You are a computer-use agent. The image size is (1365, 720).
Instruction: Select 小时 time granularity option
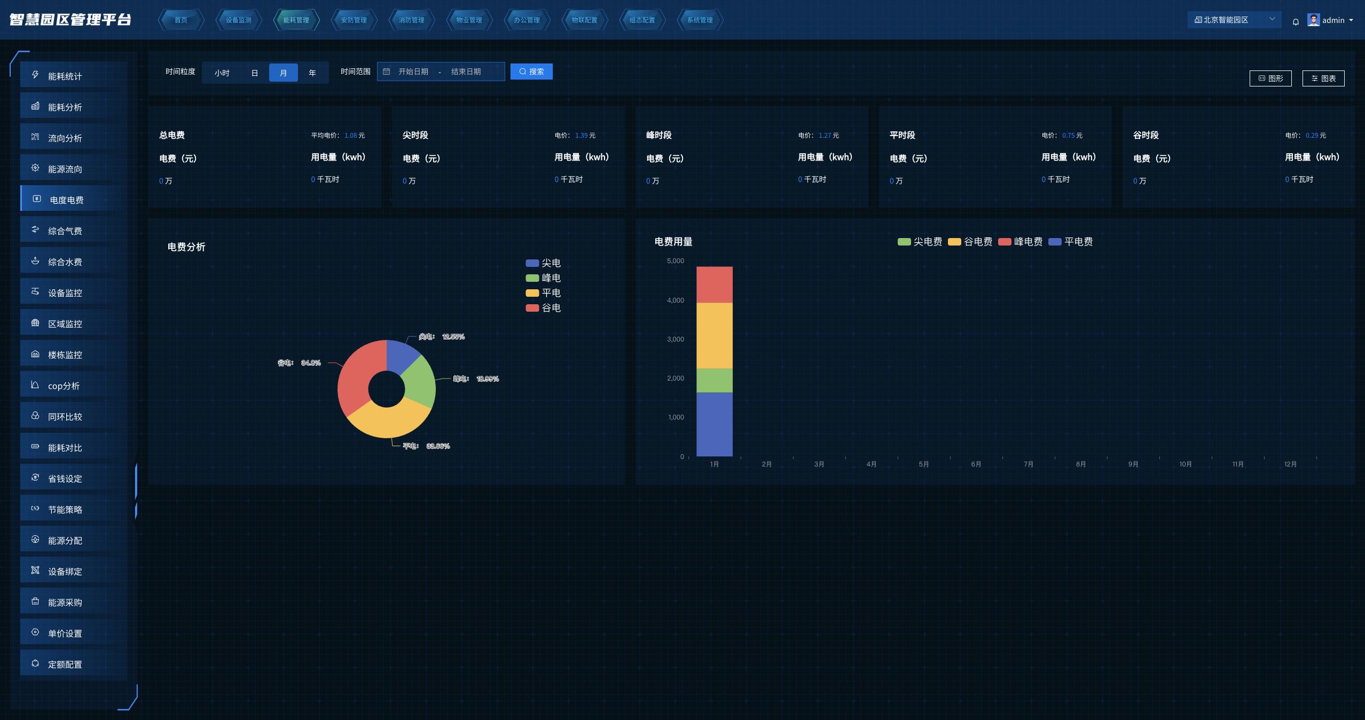tap(222, 73)
